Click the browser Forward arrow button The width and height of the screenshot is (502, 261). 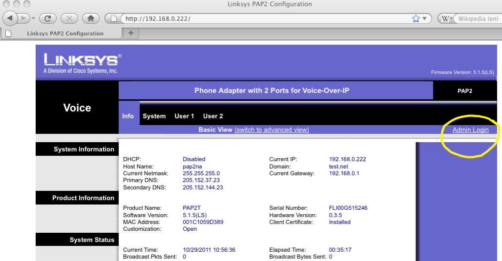23,18
